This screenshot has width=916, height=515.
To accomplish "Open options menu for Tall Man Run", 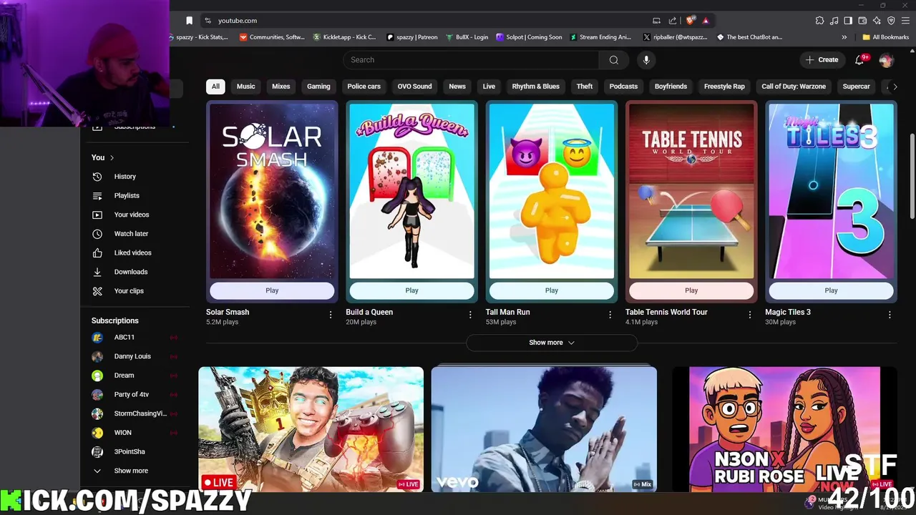I will (610, 315).
